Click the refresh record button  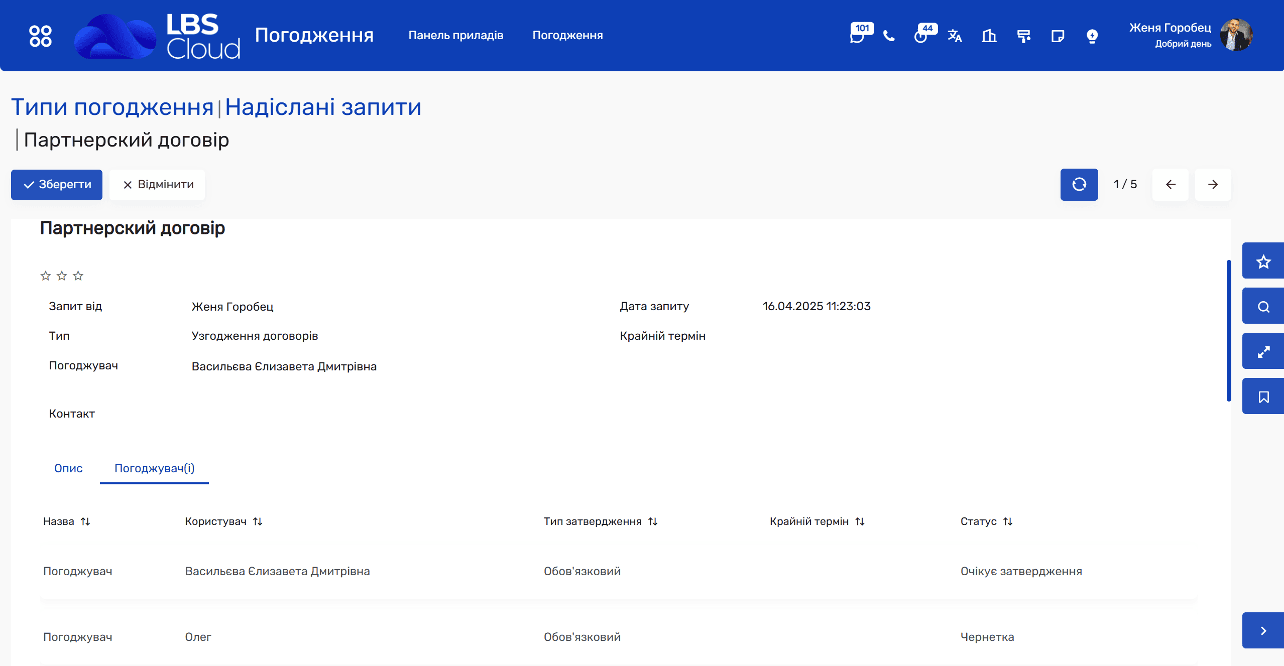point(1079,185)
